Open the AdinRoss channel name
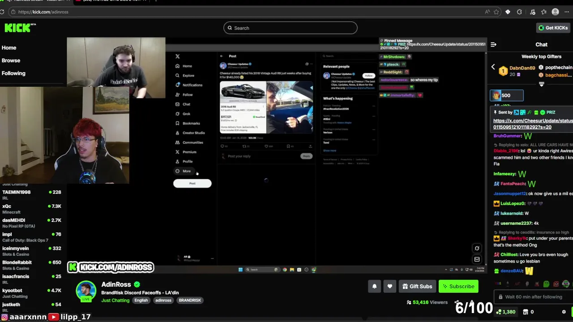Screen dimensions: 573x322 pos(116,284)
